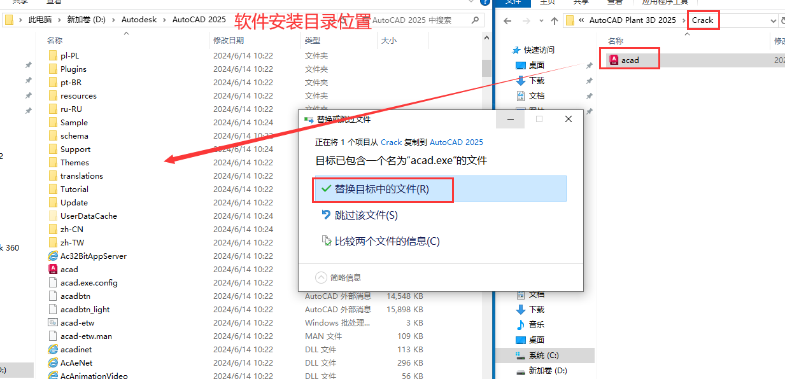Select the acad-etw batch file icon

pos(53,323)
